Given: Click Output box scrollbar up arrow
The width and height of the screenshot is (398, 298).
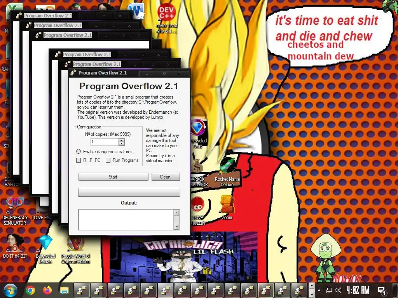Looking at the screenshot, I should point(176,212).
